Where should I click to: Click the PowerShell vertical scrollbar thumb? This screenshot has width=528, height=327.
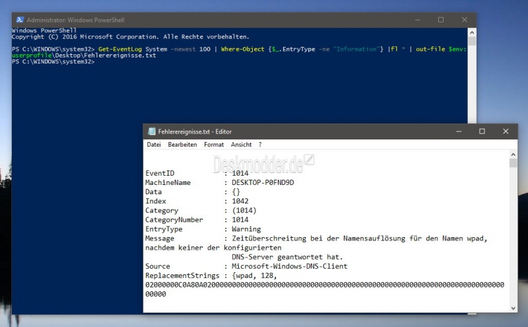click(472, 41)
